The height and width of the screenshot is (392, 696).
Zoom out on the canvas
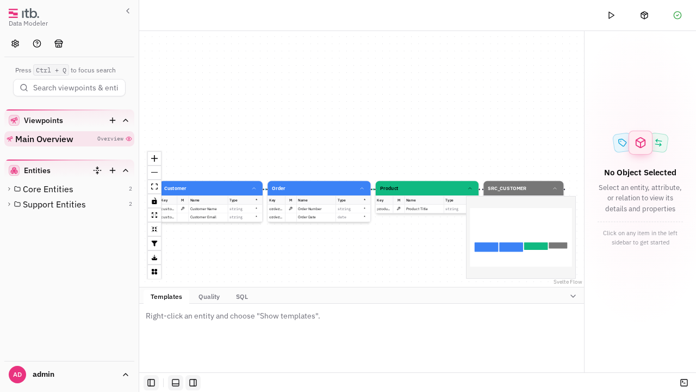coord(154,173)
